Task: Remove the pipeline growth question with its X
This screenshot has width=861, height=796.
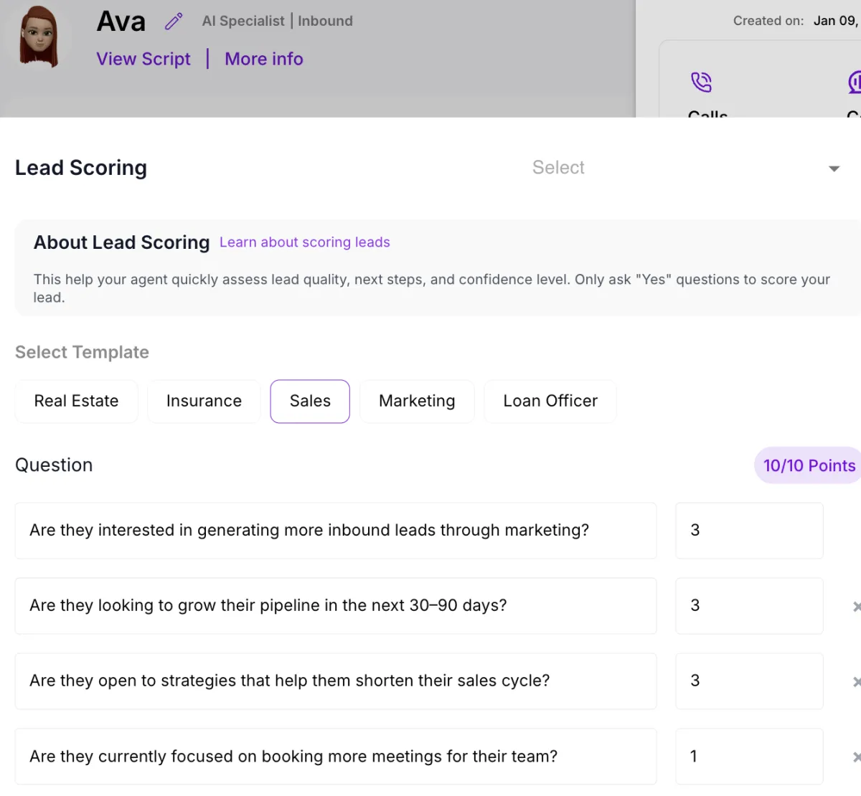Action: [857, 606]
